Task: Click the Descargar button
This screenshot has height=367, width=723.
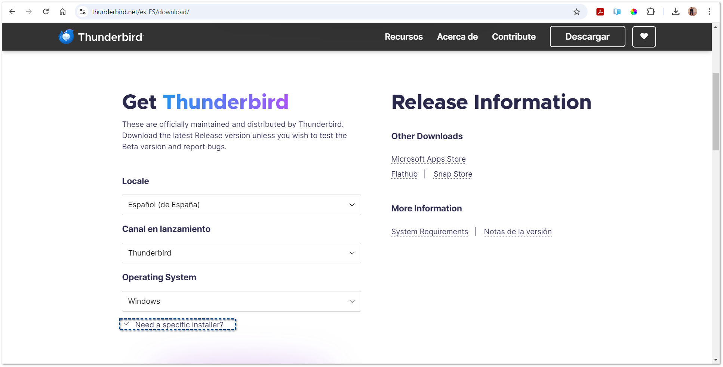Action: click(x=587, y=37)
